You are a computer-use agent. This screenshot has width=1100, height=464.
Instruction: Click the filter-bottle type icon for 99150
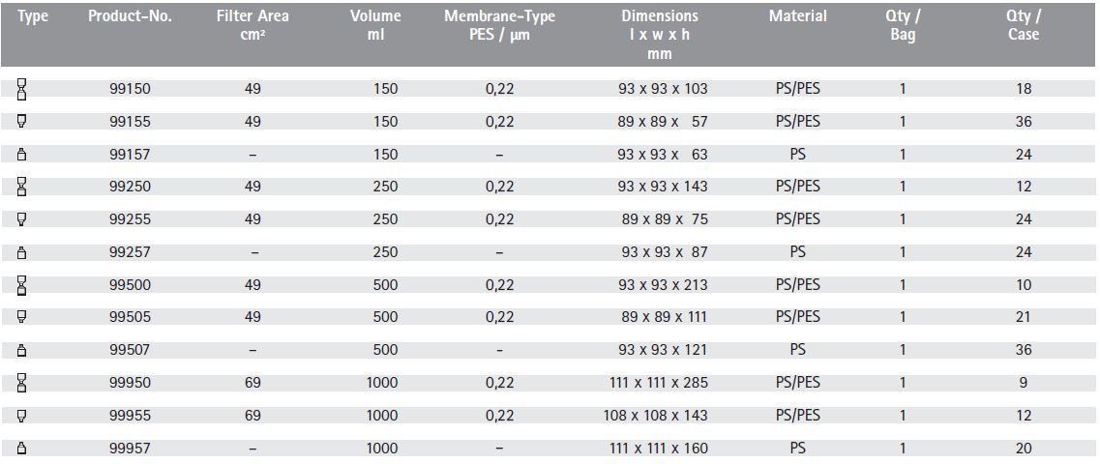click(x=21, y=88)
